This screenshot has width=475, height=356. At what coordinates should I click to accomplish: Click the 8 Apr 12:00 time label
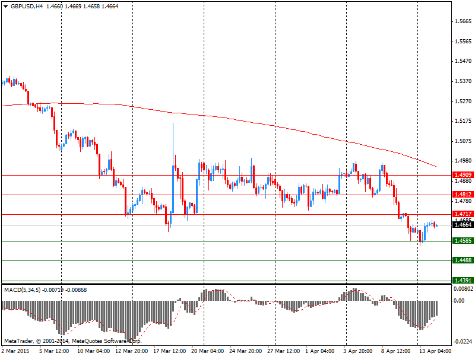pos(395,351)
